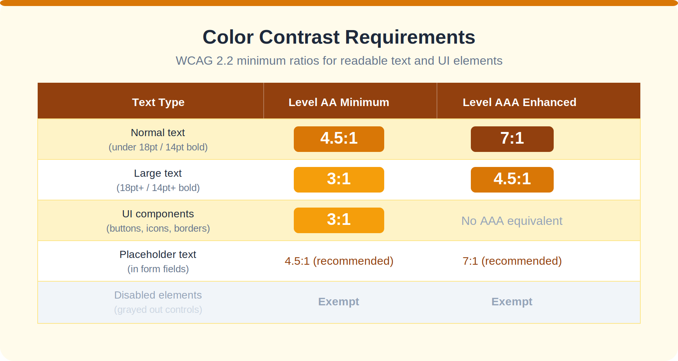The width and height of the screenshot is (678, 361).
Task: Click the No AAA equivalent text
Action: pos(512,221)
